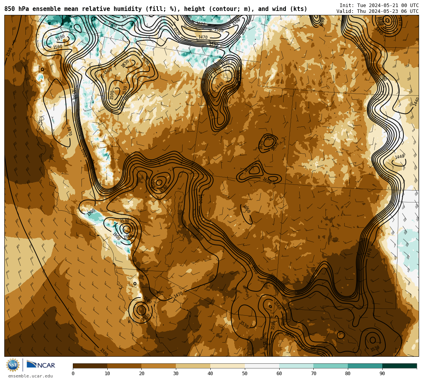Click the colorbar tick label 0
The height and width of the screenshot is (381, 423).
[x=73, y=374]
